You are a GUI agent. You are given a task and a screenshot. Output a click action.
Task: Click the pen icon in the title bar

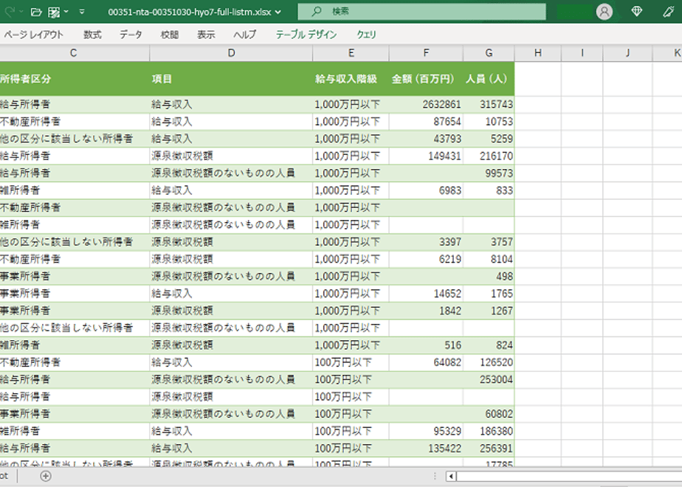(x=669, y=12)
